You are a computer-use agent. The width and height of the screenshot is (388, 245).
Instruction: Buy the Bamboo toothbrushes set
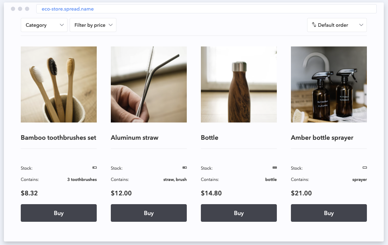pos(59,213)
